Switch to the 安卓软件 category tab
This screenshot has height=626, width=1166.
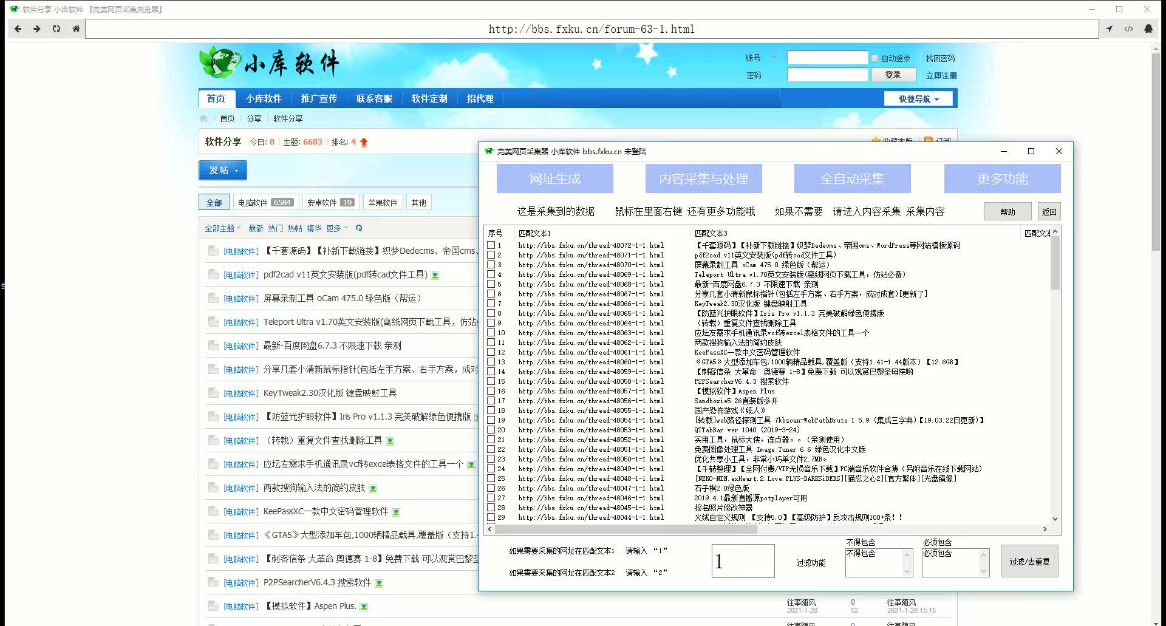coord(331,203)
